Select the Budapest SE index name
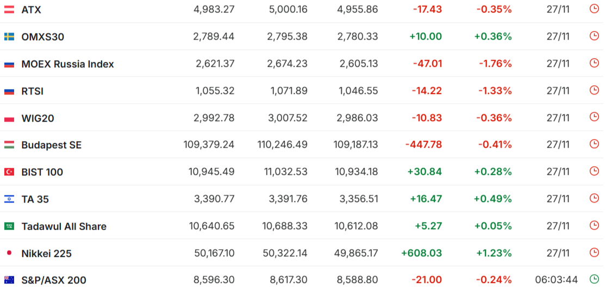The height and width of the screenshot is (290, 605). [x=51, y=146]
